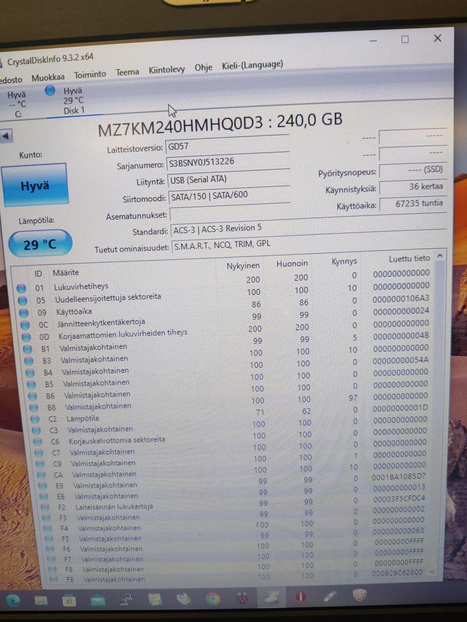Click the Huonoin column header

[x=292, y=263]
